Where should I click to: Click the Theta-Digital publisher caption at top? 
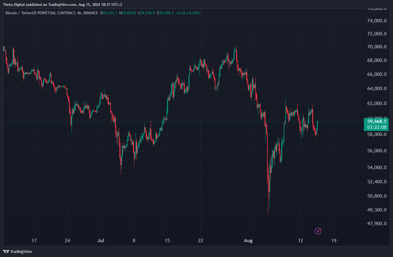click(63, 5)
